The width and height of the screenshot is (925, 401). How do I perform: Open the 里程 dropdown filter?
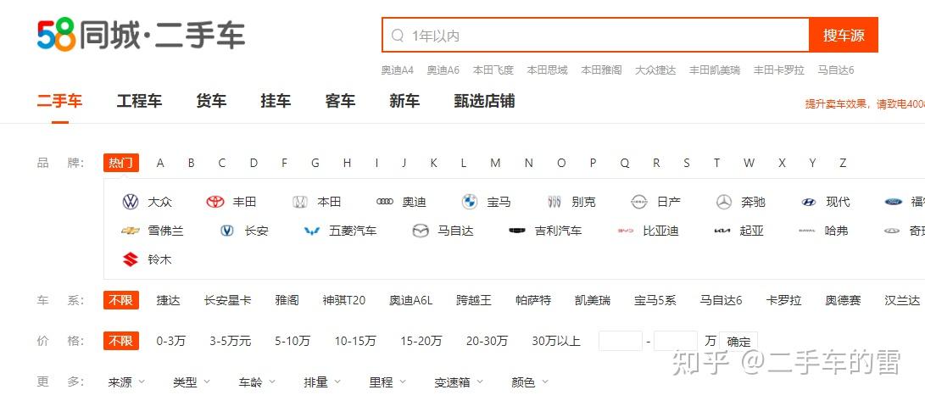coord(387,382)
